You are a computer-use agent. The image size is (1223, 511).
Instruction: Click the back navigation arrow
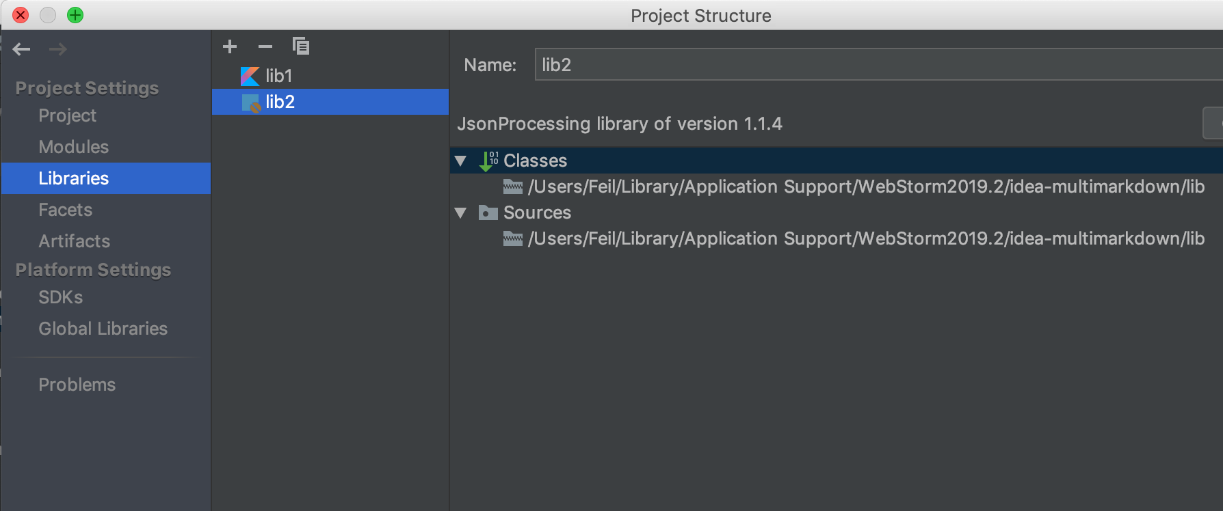point(22,49)
